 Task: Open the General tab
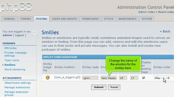[x=10, y=19]
